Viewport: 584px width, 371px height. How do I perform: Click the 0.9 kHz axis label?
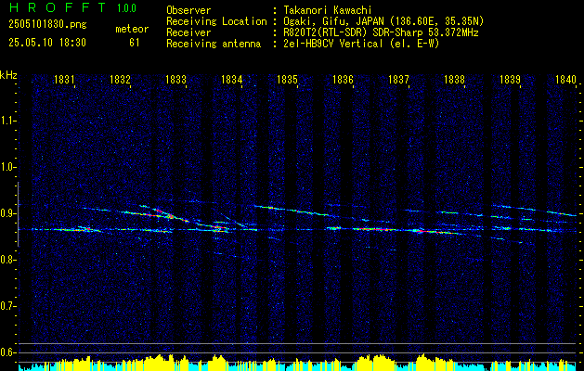[x=7, y=213]
